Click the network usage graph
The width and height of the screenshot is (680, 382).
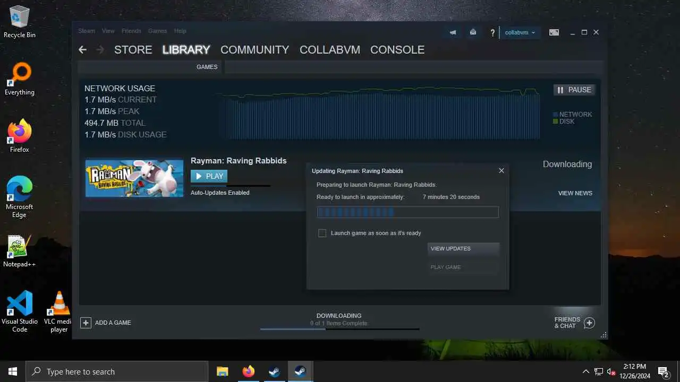pos(379,112)
